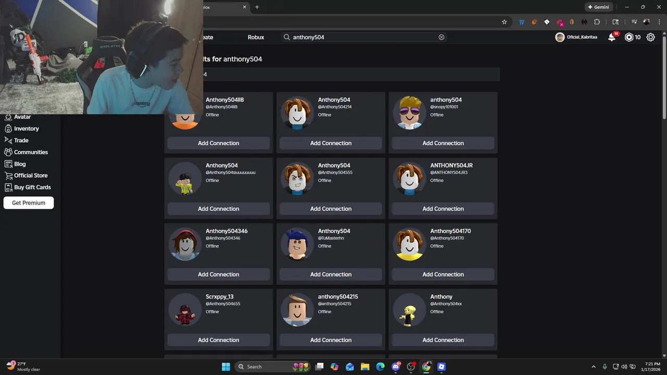
Task: Add connection for Anthony504346
Action: pos(218,274)
